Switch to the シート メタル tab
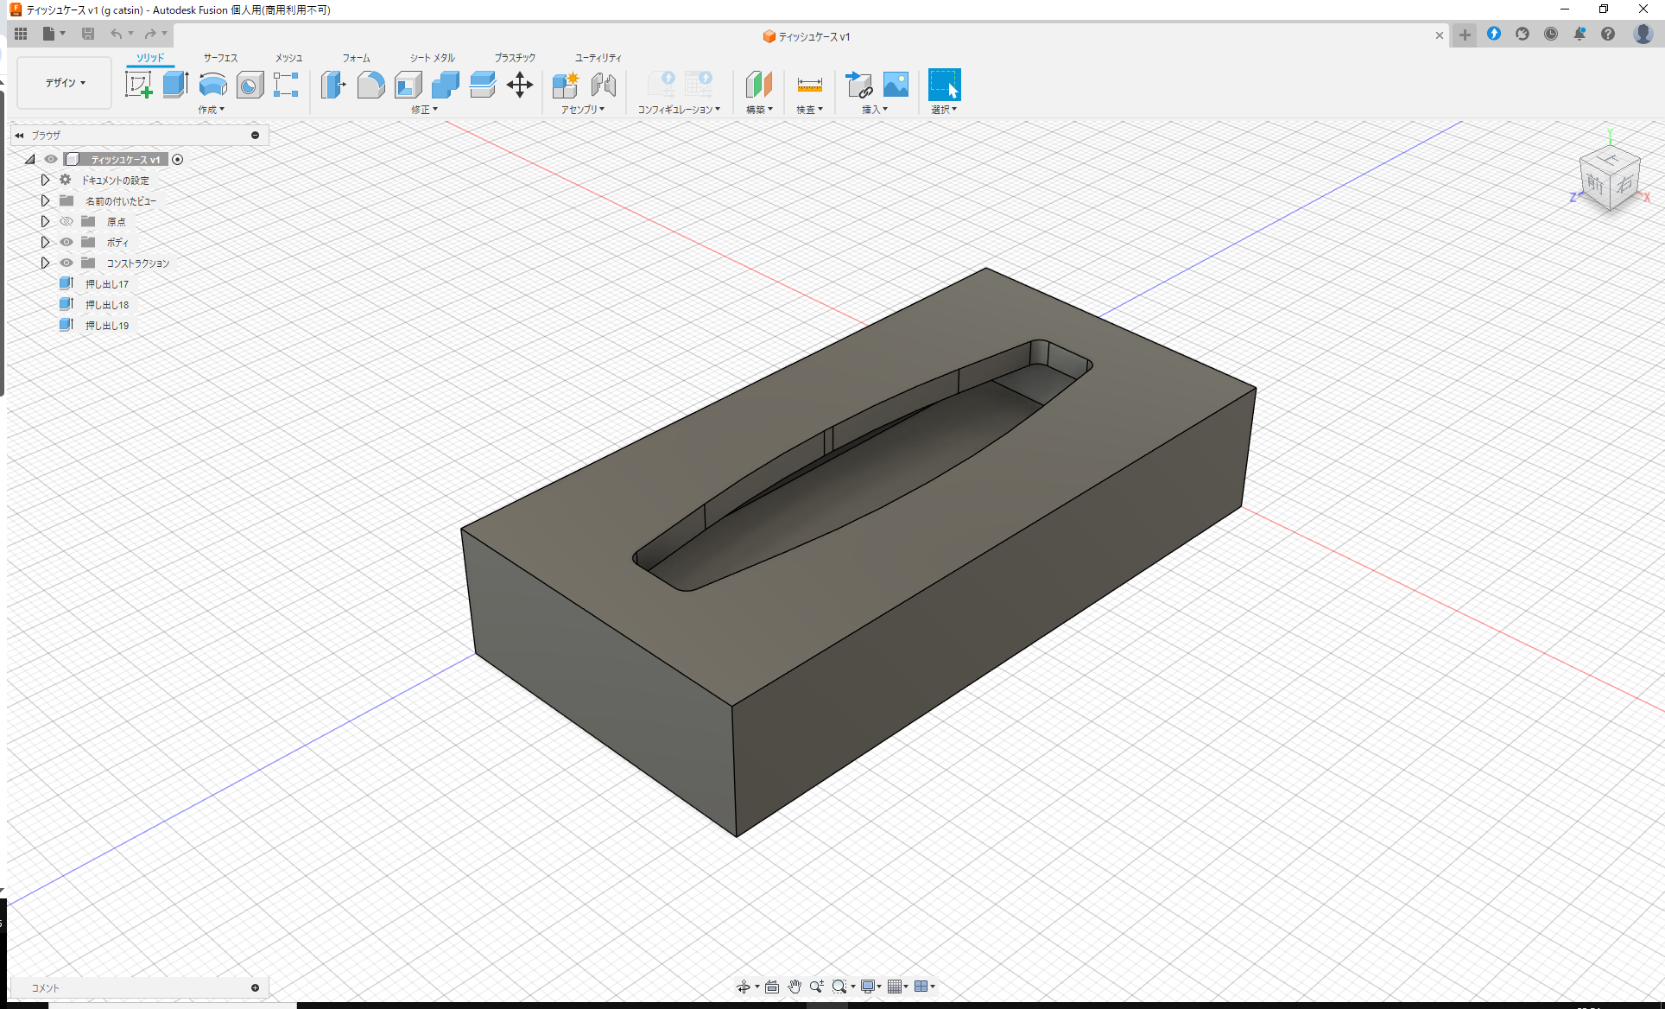 tap(431, 57)
